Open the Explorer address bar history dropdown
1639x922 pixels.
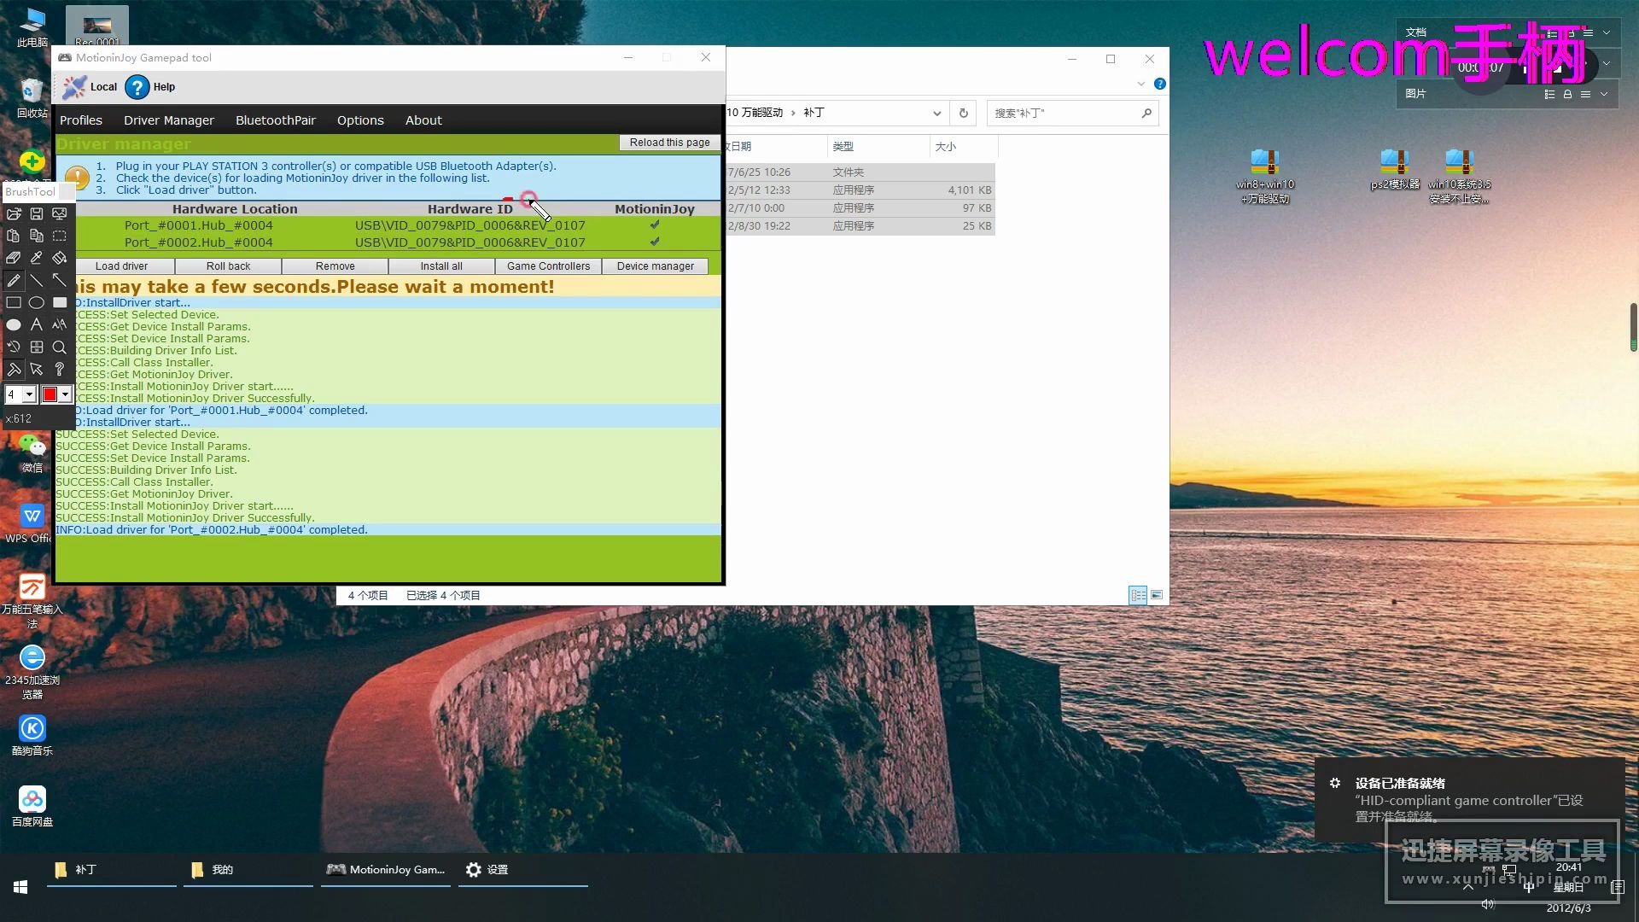click(936, 113)
